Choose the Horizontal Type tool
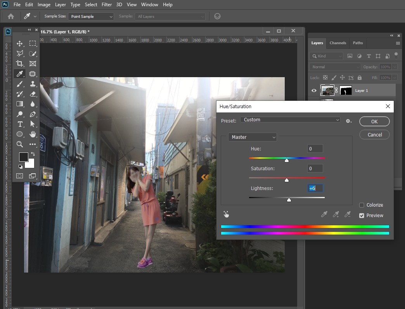The width and height of the screenshot is (405, 309). [20, 124]
